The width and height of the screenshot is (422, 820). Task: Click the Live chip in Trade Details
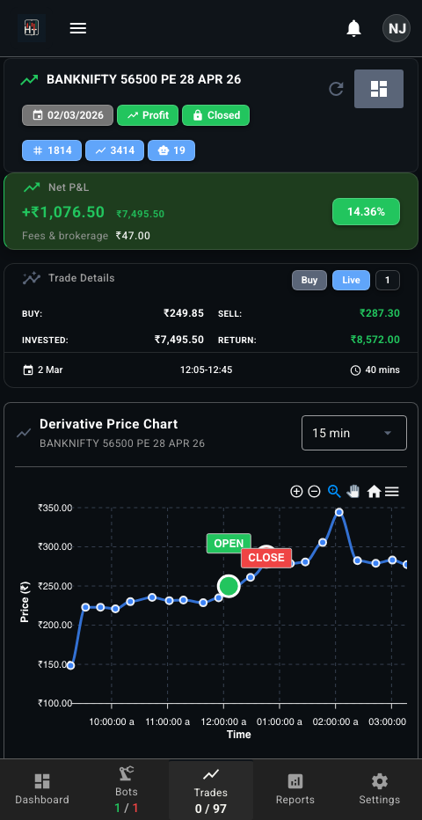tap(351, 281)
